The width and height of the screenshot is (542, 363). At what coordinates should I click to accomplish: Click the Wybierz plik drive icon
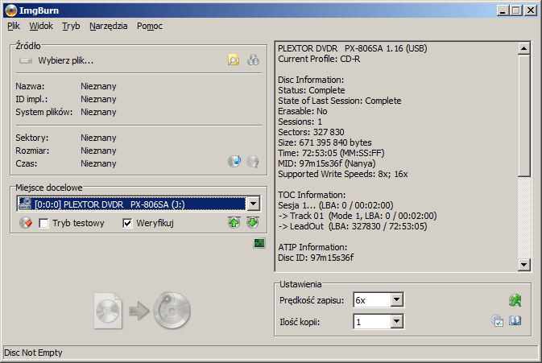coord(26,61)
